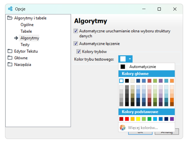Pick the dark navy swatch in Kolory podstawowe
This screenshot has height=144, width=186.
tap(166, 119)
